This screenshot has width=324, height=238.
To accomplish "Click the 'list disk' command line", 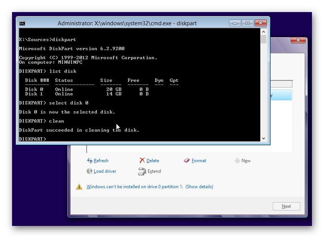I will [x=48, y=71].
